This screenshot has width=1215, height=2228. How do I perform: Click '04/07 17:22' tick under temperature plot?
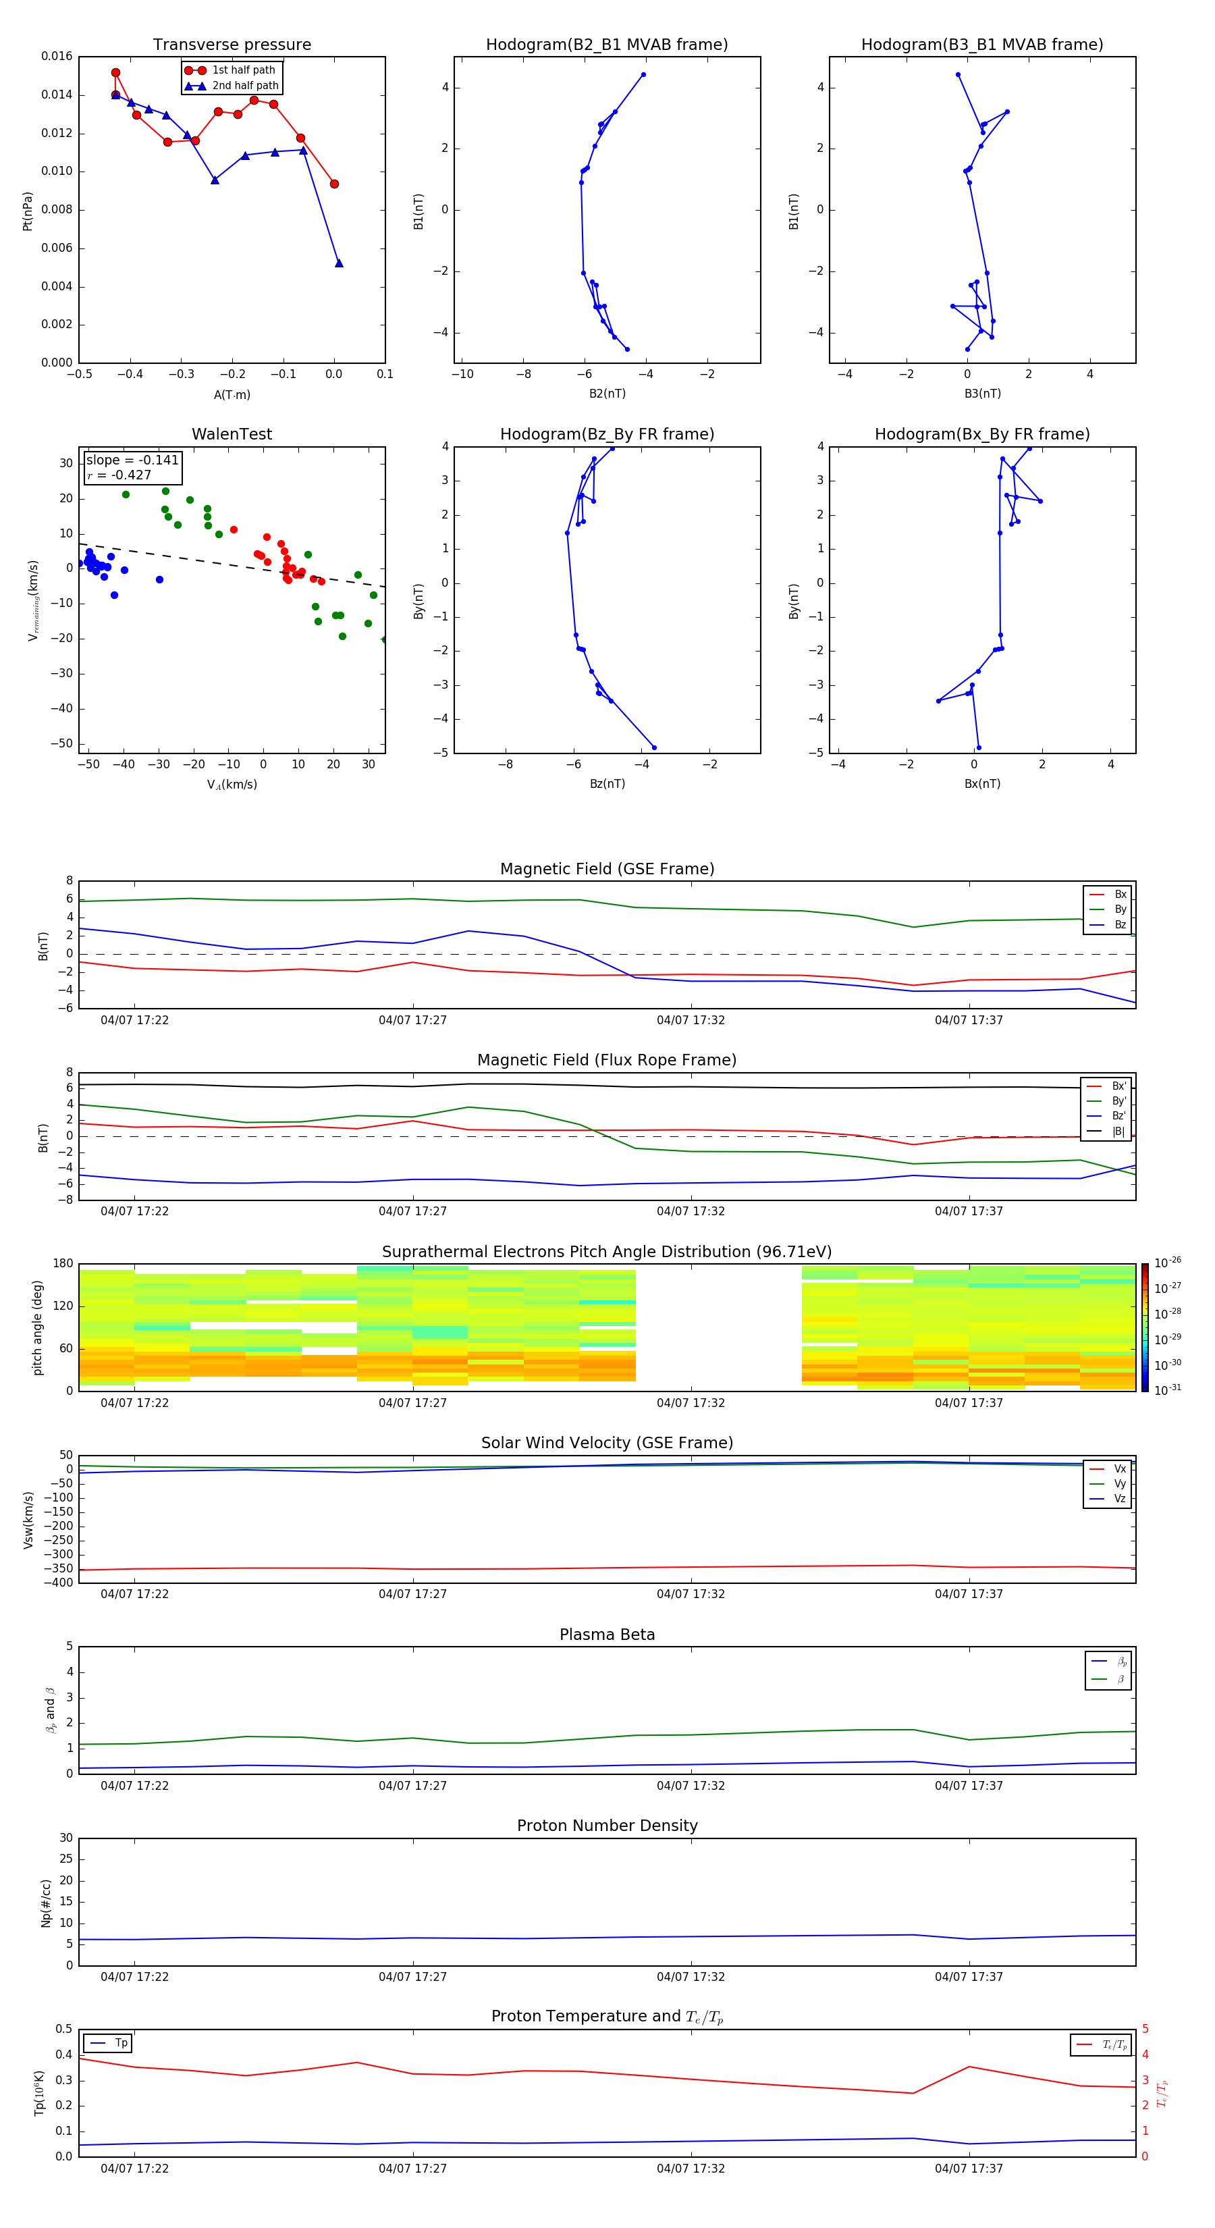pyautogui.click(x=135, y=2169)
